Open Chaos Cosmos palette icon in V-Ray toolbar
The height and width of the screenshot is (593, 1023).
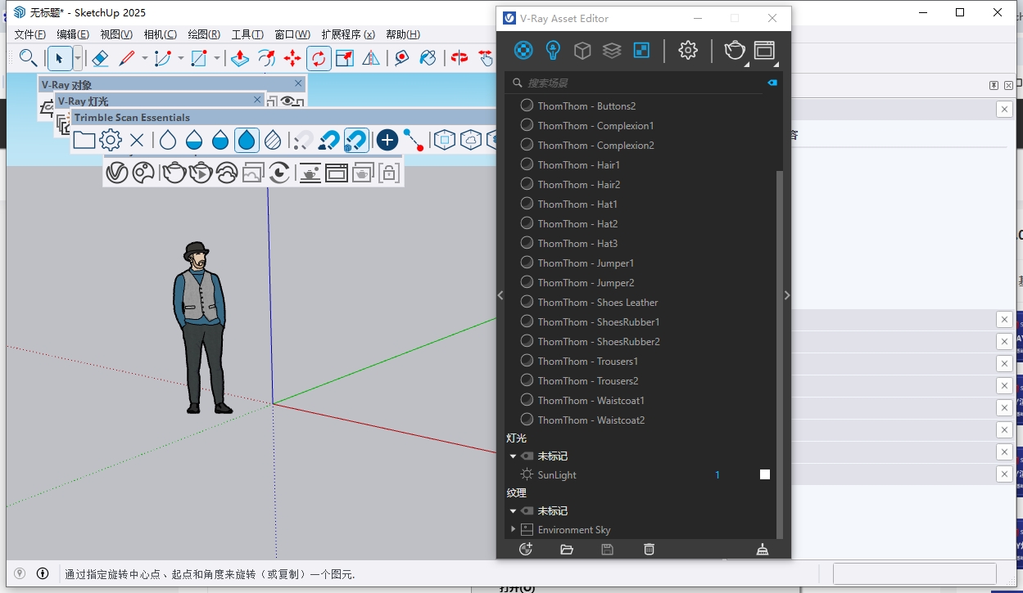click(x=143, y=173)
